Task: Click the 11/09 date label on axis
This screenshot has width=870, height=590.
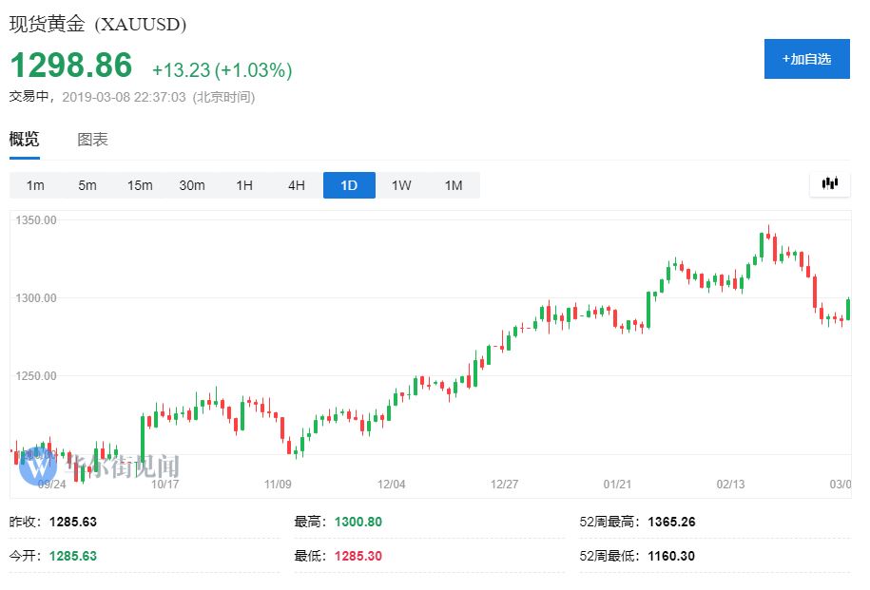Action: [x=278, y=485]
